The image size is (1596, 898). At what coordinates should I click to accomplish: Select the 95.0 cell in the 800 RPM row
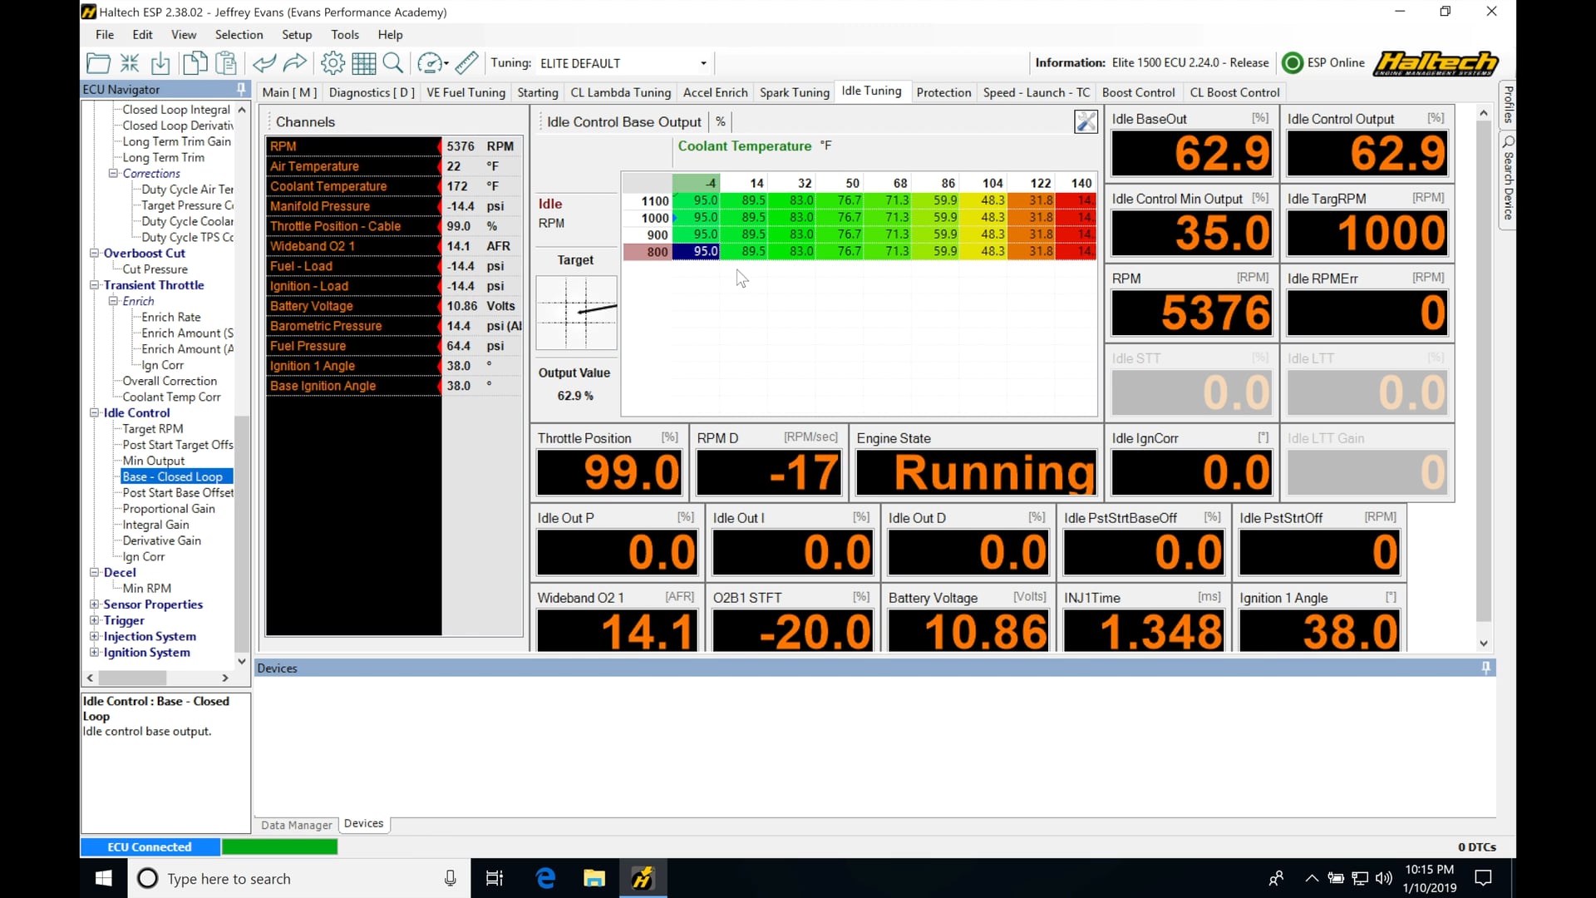coord(696,251)
